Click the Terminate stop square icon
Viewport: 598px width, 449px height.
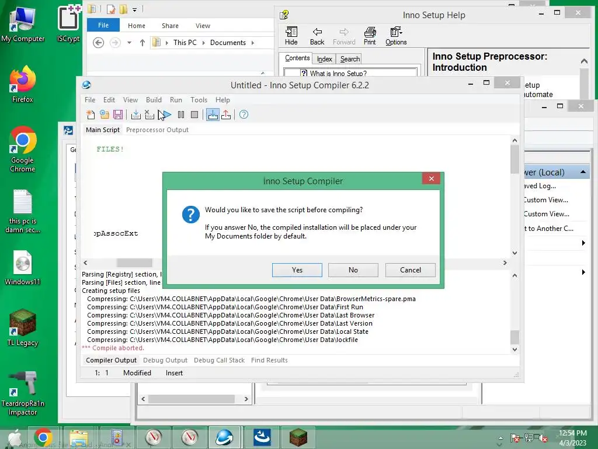(x=194, y=115)
